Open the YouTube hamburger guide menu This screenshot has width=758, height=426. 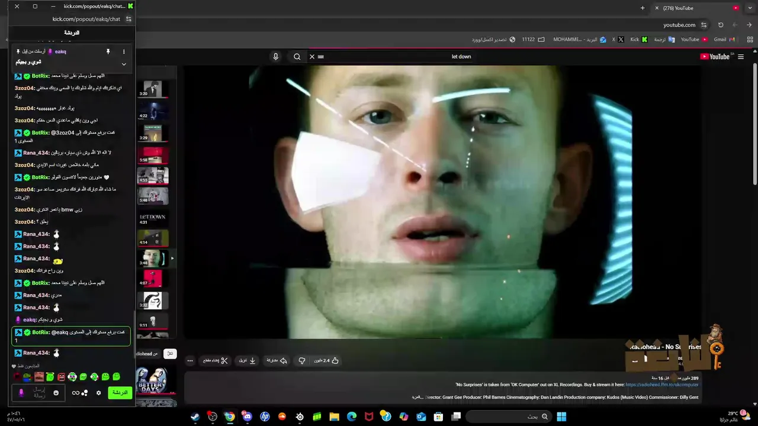point(741,57)
